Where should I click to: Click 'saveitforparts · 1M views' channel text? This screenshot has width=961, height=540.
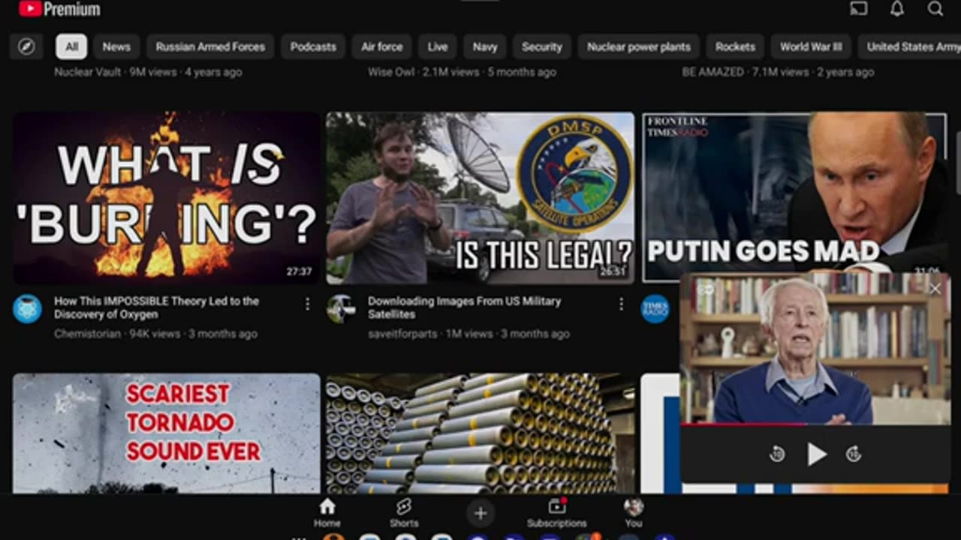click(x=468, y=334)
